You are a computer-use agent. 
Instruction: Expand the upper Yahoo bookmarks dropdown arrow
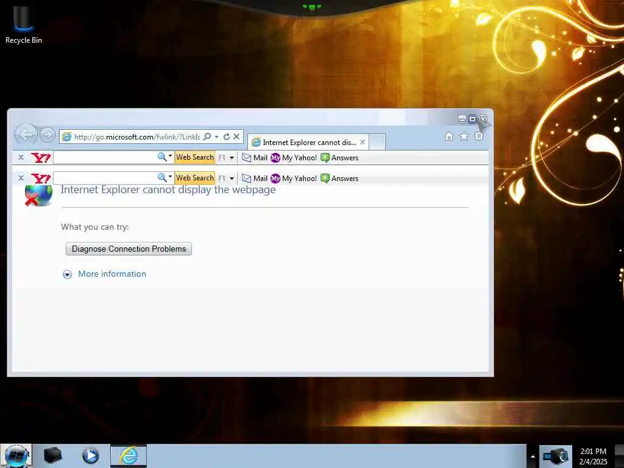[232, 158]
